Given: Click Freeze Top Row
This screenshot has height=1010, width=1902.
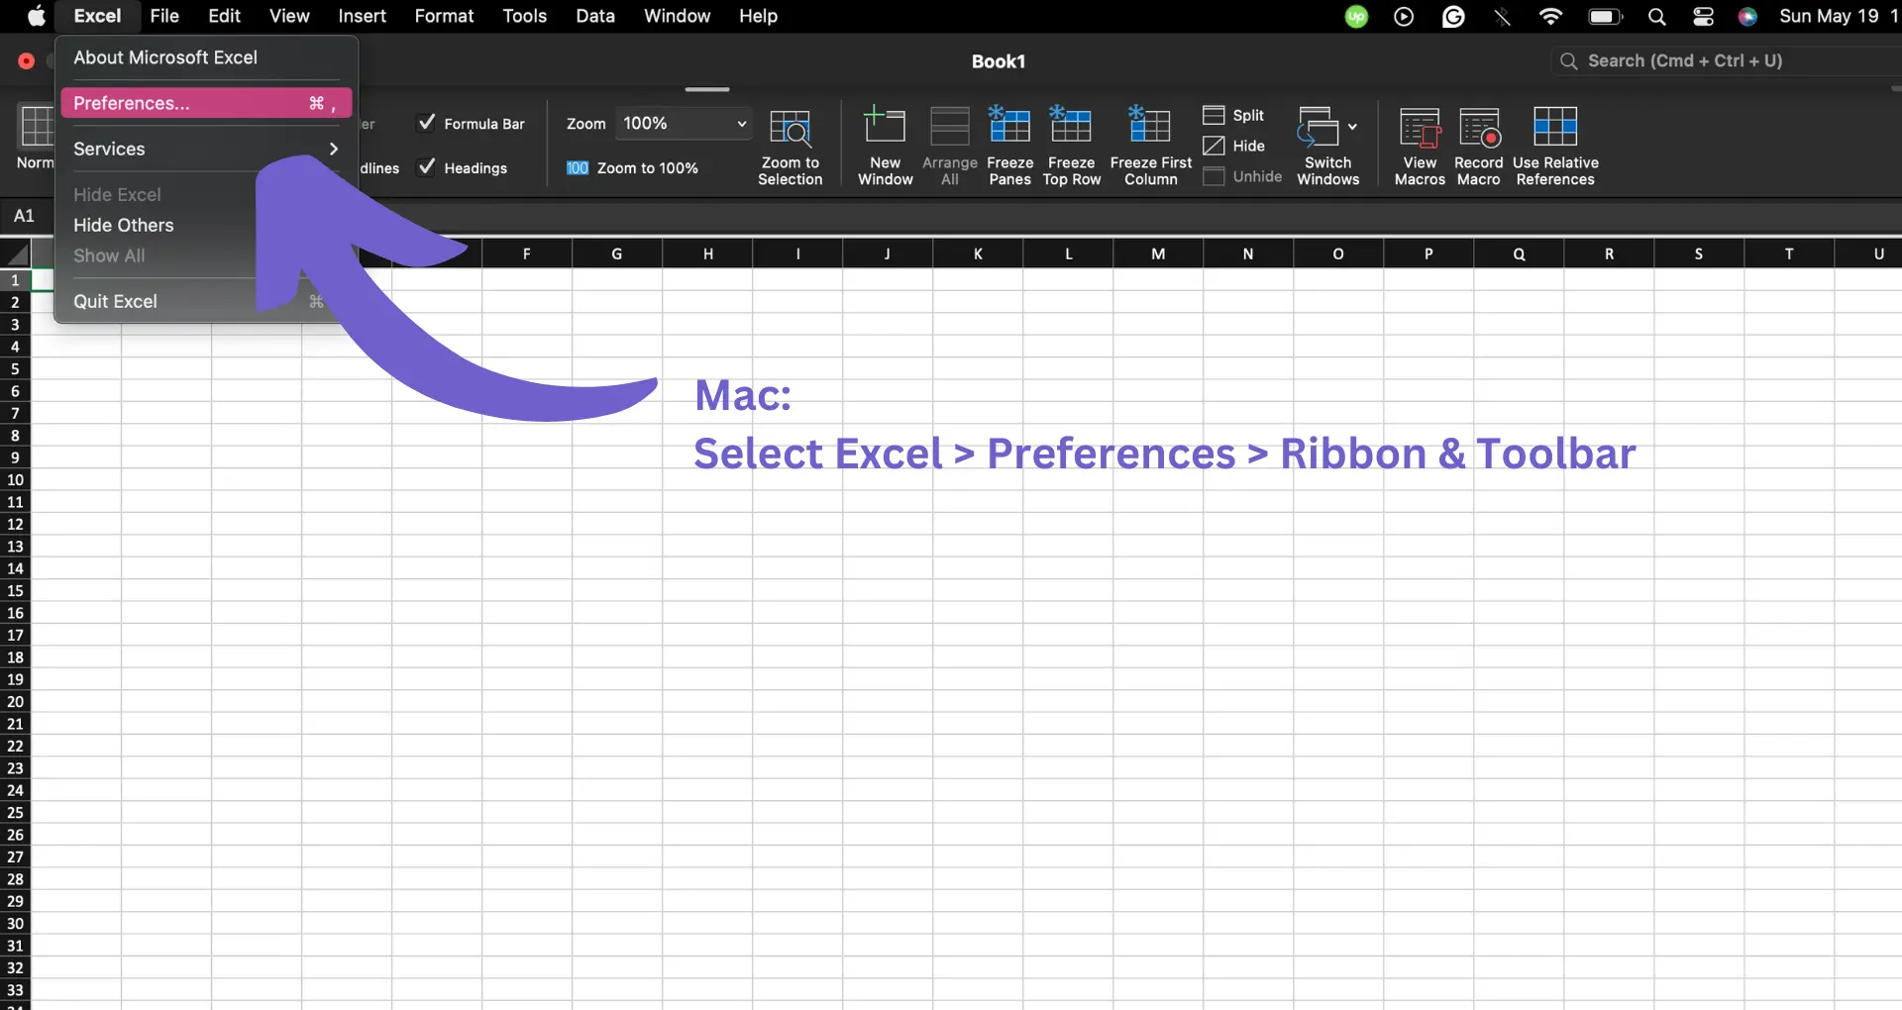Looking at the screenshot, I should [x=1071, y=146].
